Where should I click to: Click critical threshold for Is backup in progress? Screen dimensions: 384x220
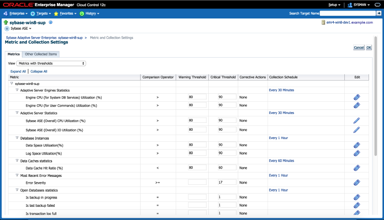point(227,197)
